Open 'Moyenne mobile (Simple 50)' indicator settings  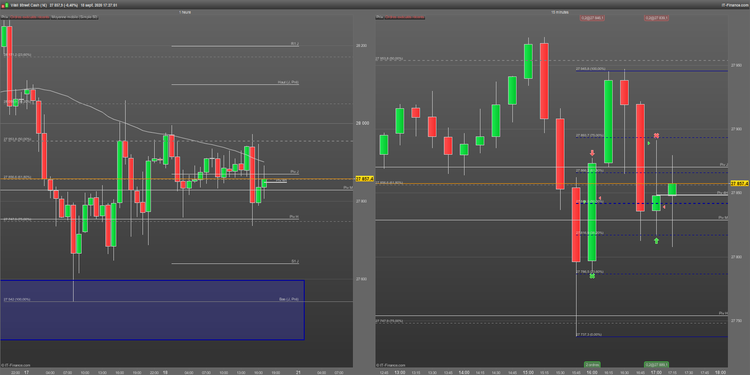[75, 17]
